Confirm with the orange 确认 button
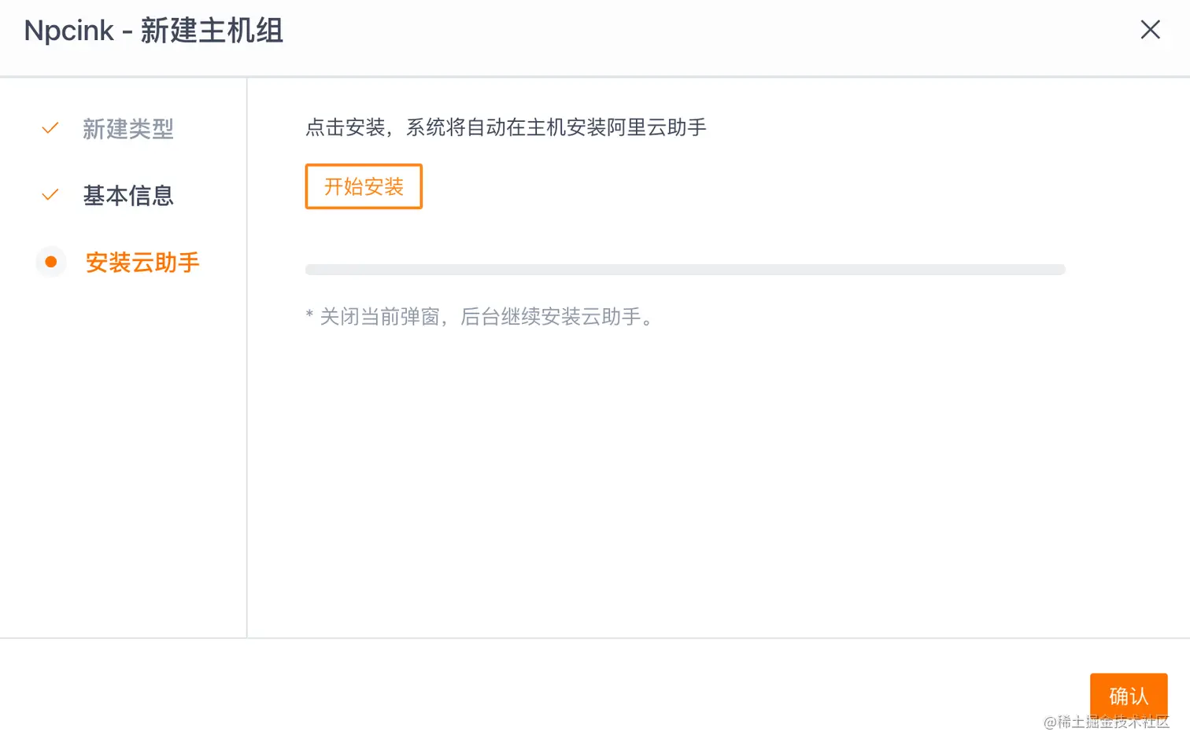 coord(1128,694)
